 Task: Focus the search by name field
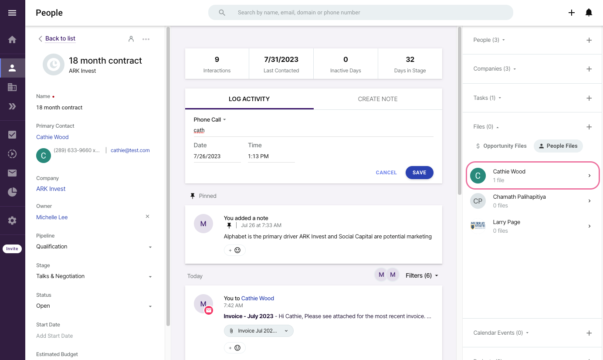point(360,13)
